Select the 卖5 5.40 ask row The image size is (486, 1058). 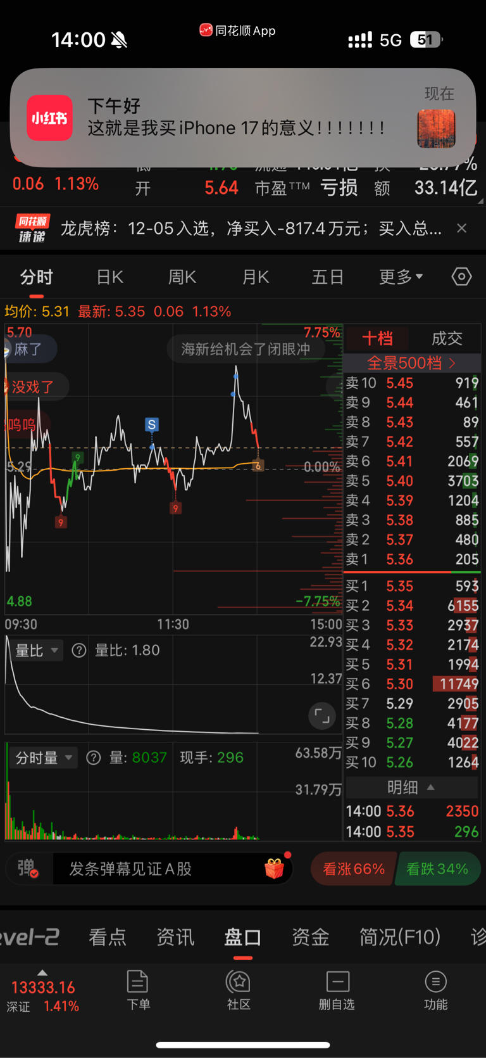tap(412, 481)
